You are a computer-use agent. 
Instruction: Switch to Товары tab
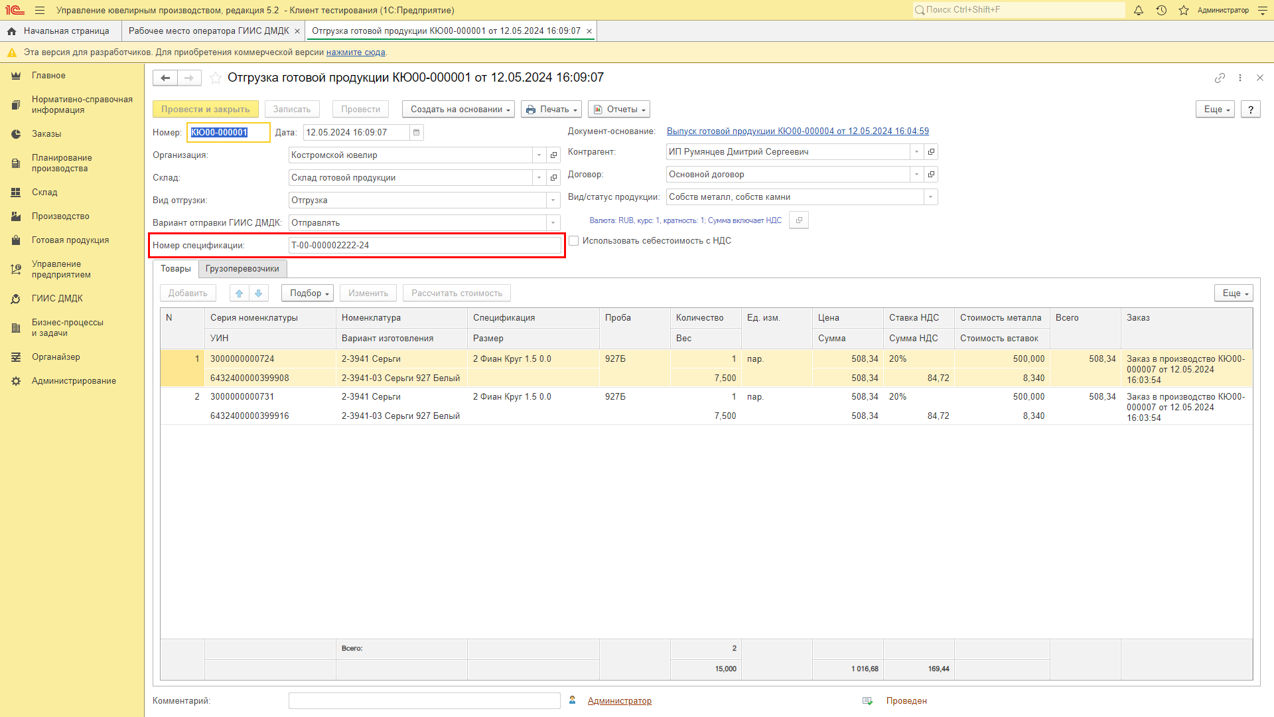[x=176, y=269]
